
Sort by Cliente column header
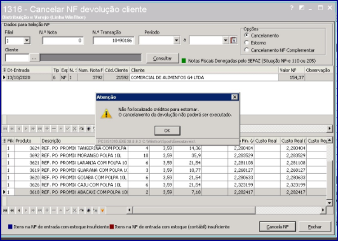click(204, 70)
